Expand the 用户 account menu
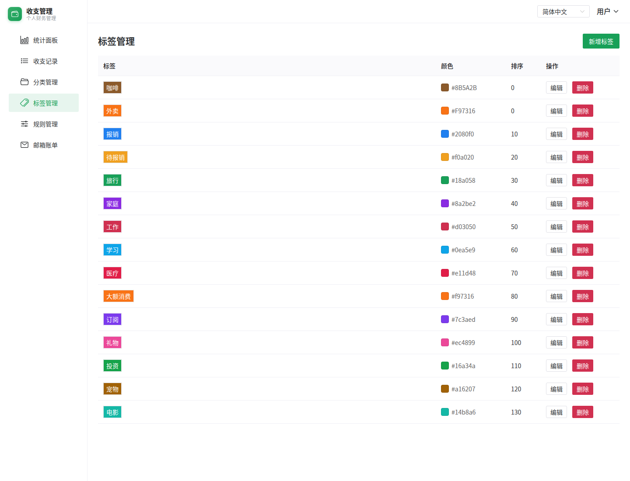The width and height of the screenshot is (630, 481). coord(608,11)
